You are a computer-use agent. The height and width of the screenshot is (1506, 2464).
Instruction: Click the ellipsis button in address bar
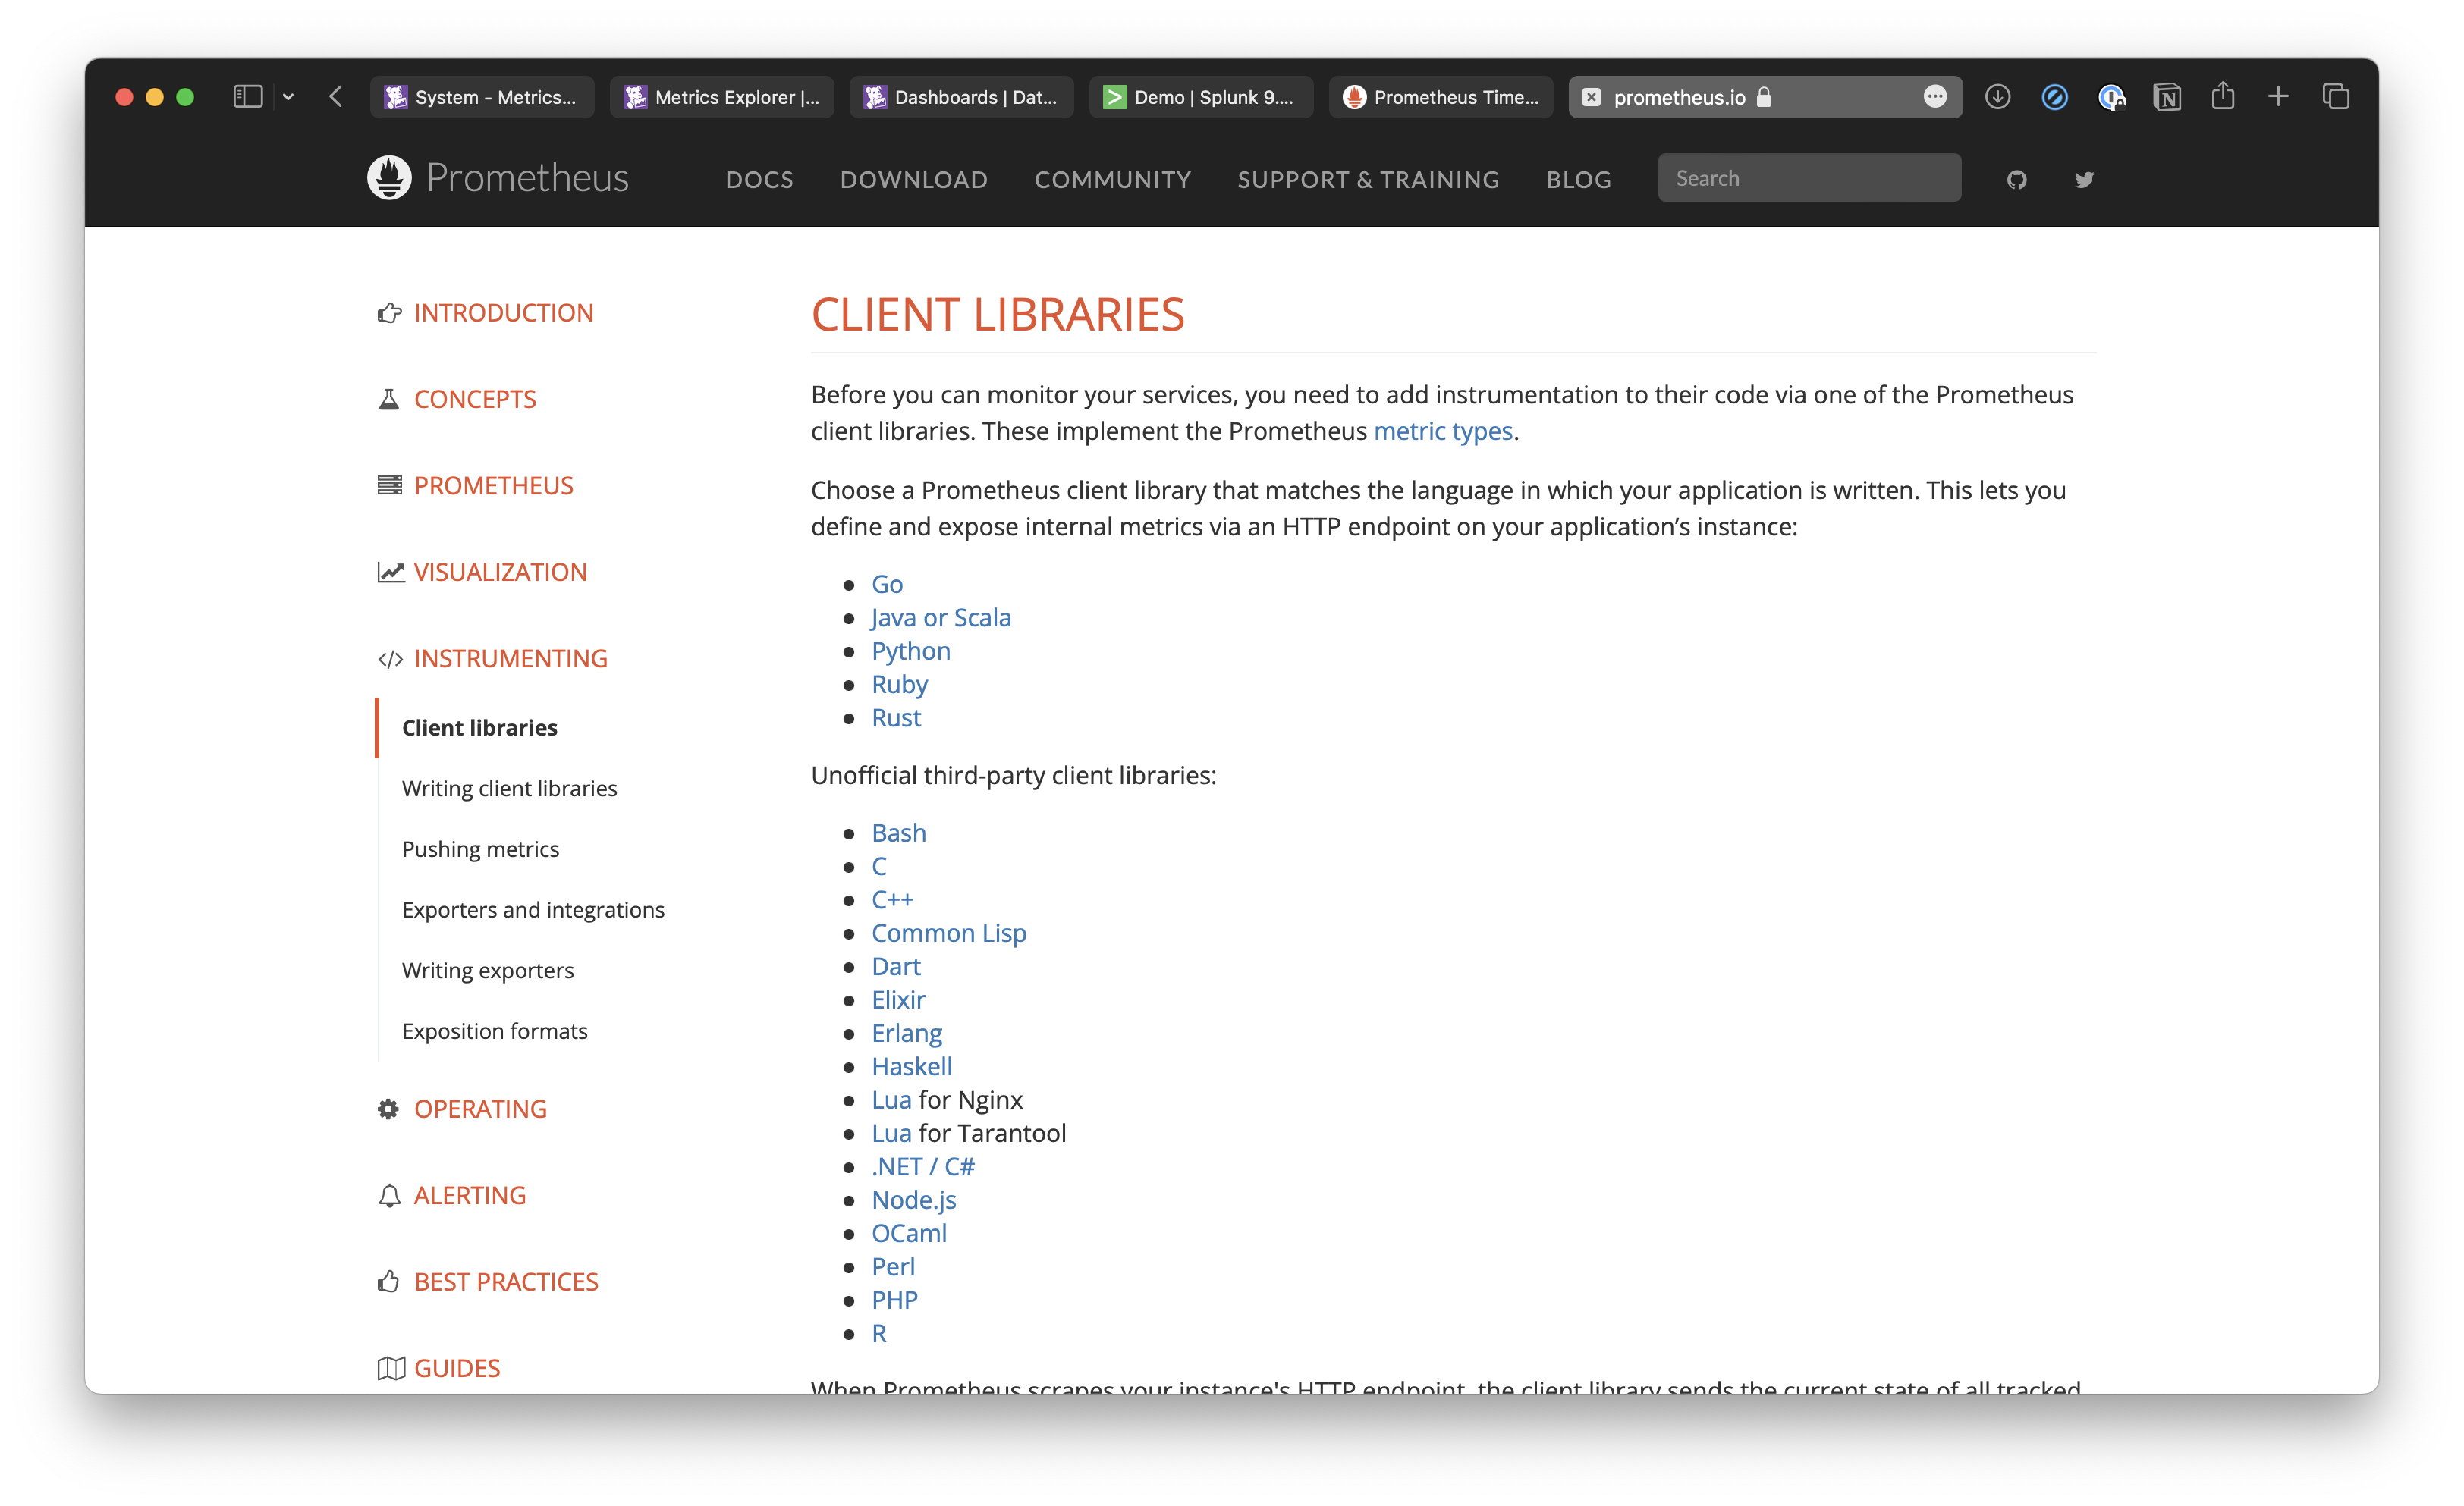click(1935, 97)
